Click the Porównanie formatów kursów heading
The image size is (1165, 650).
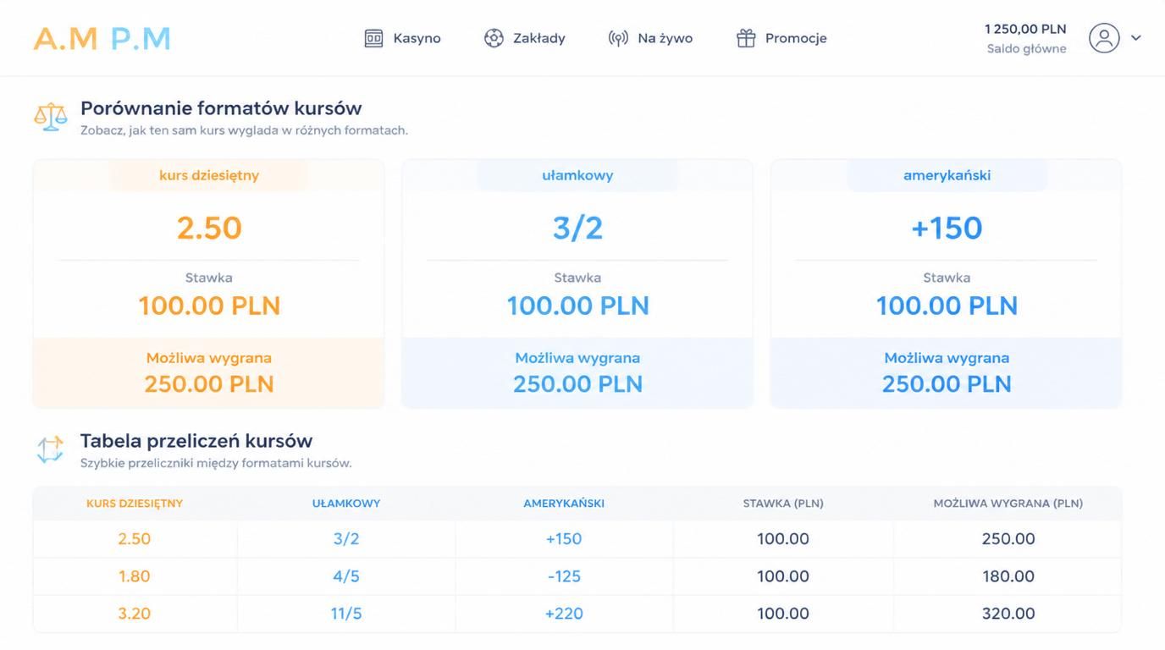point(221,108)
